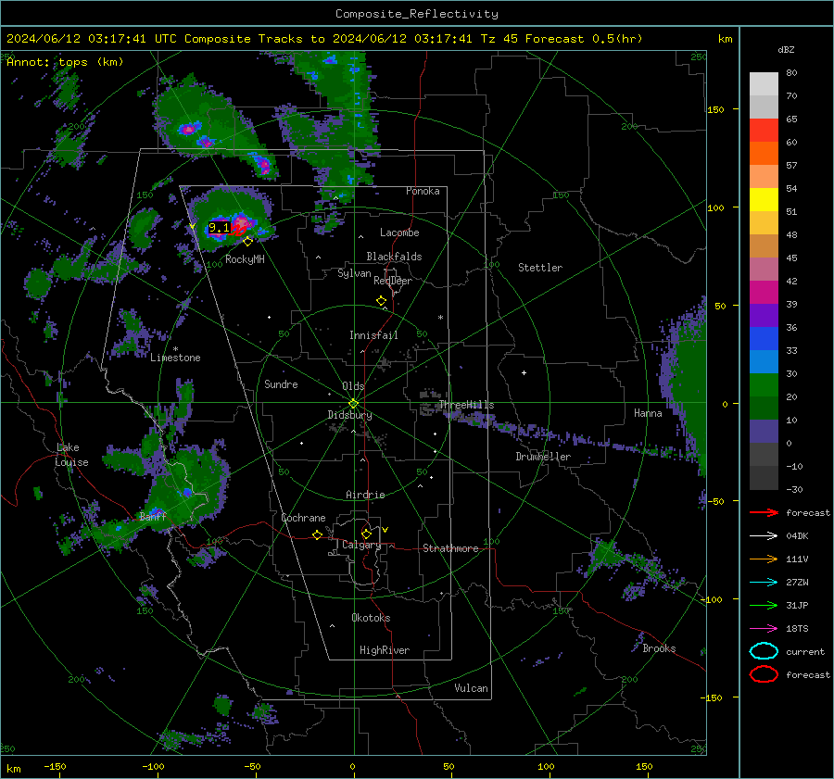Click the 'Annot: tops (km)' annotation text

65,62
